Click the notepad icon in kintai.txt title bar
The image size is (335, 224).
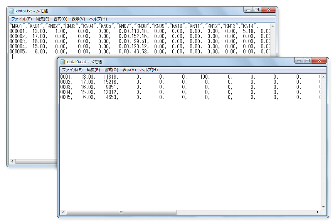(12, 11)
